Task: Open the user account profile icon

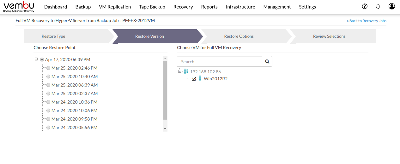Action: pos(392,6)
